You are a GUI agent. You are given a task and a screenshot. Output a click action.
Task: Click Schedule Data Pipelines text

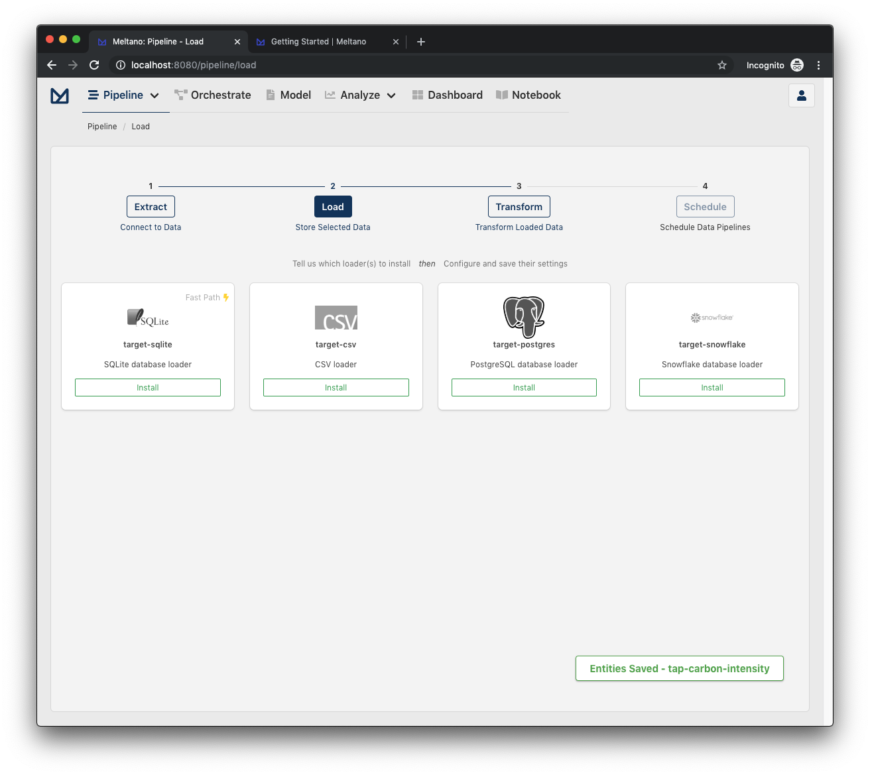click(x=706, y=227)
